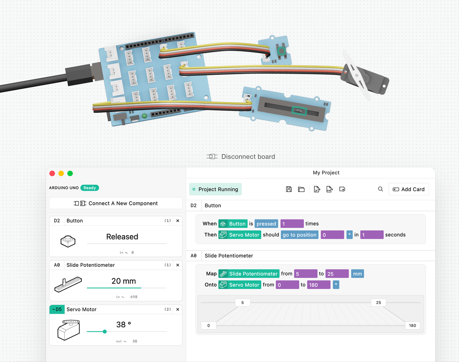This screenshot has height=362, width=459.
Task: Click the ~D5 pin label on Servo Motor
Action: pyautogui.click(x=57, y=309)
